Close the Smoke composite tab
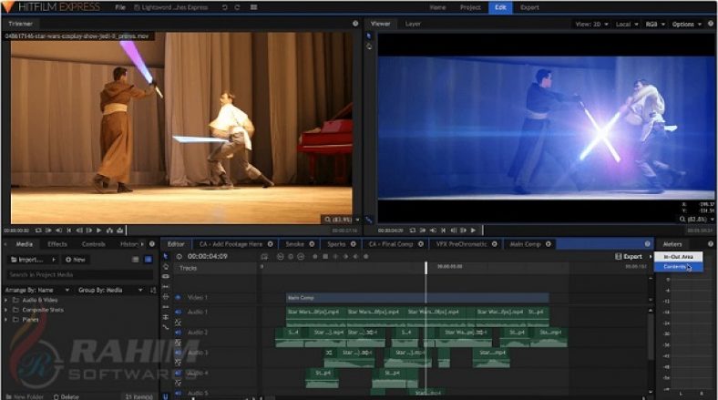 tap(310, 244)
